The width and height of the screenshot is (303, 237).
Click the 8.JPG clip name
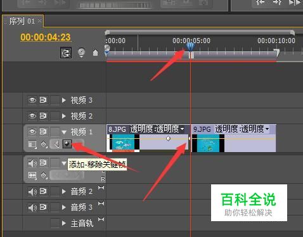(117, 129)
